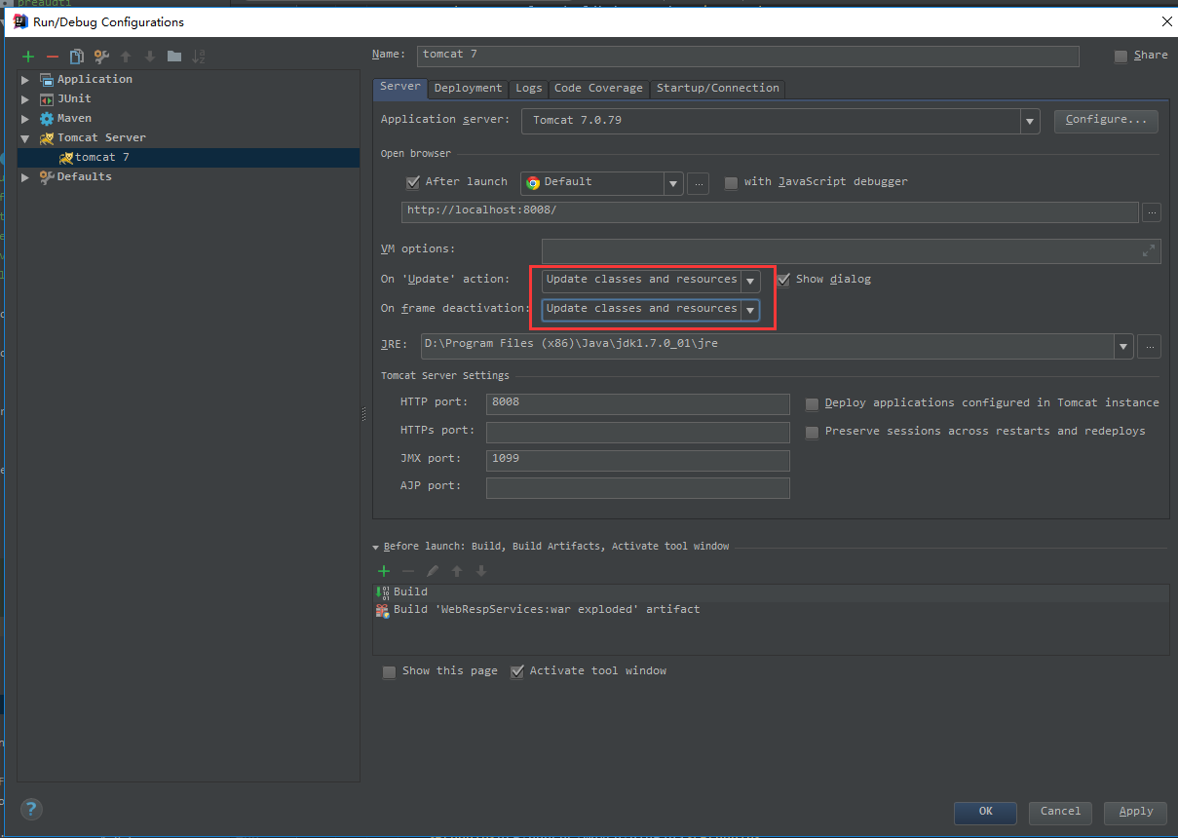Move configuration down in the list
This screenshot has height=838, width=1178.
point(150,57)
